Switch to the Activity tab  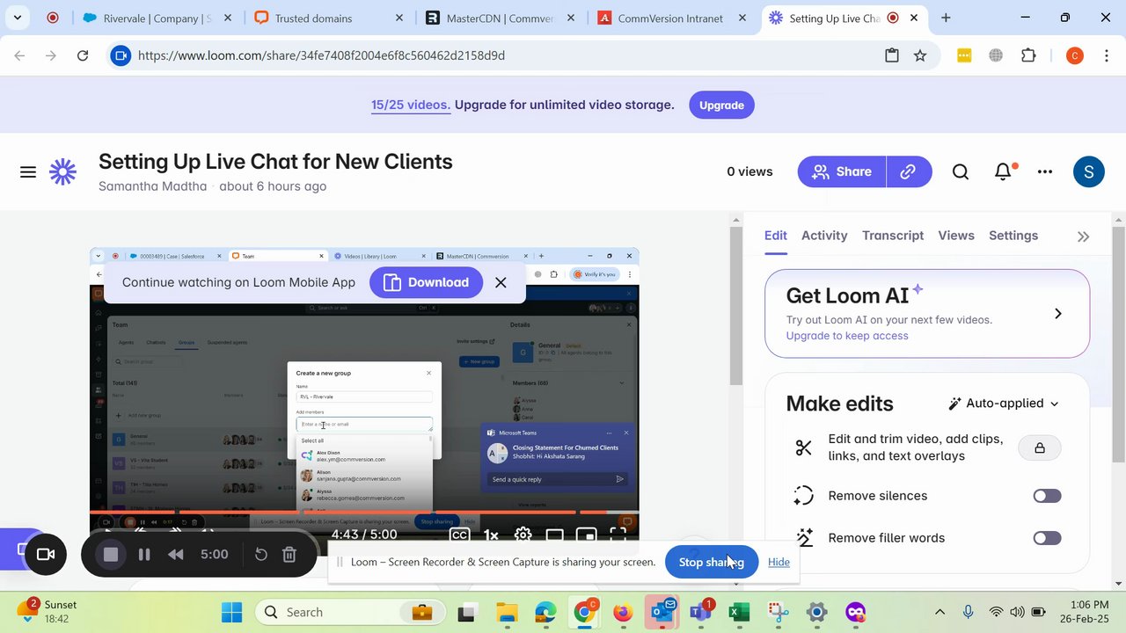[824, 236]
